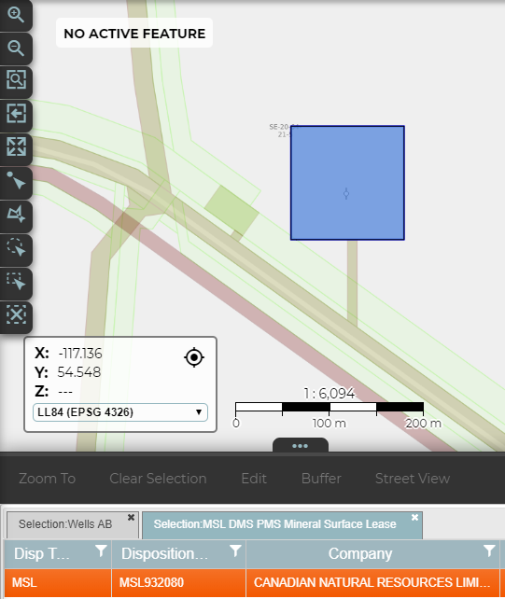Click the blue lease polygon on map
The height and width of the screenshot is (599, 505).
pyautogui.click(x=347, y=183)
